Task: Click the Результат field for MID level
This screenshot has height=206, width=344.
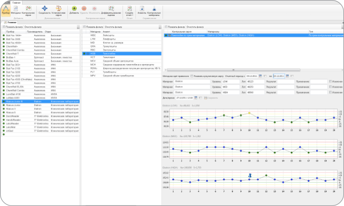Action: [x=286, y=87]
